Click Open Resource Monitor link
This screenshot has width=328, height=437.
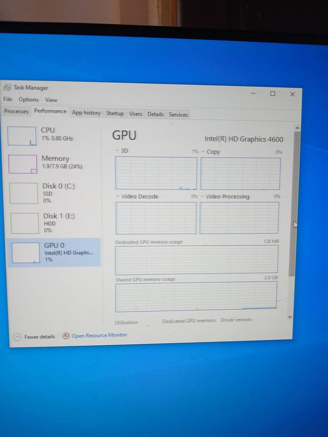point(99,335)
